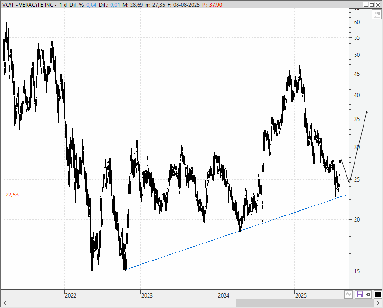
Task: Click the orange 22,53 price level label
Action: (12, 195)
